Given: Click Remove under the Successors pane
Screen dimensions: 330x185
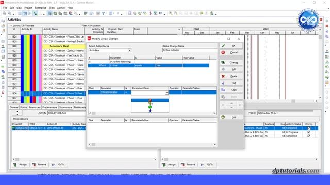Looking at the screenshot, I should [x=188, y=164].
